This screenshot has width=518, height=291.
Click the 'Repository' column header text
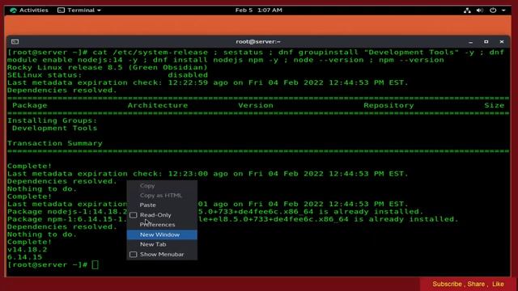click(x=388, y=106)
